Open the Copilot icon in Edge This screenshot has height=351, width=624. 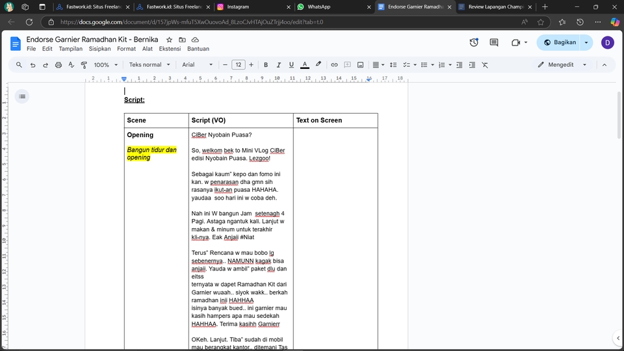click(x=615, y=22)
